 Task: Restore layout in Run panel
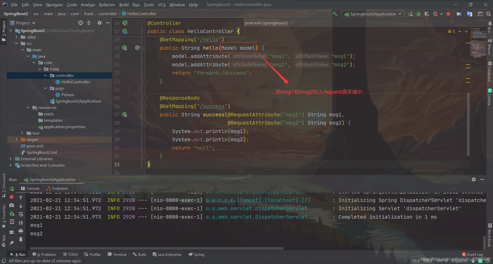pyautogui.click(x=12, y=232)
